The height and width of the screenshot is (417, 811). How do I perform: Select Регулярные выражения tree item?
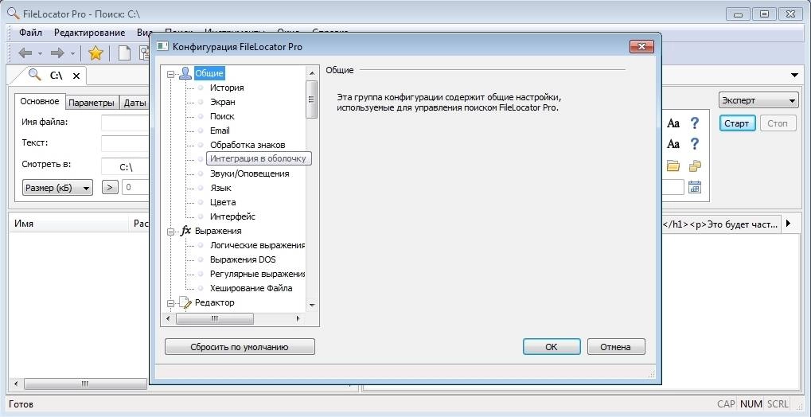(x=257, y=274)
